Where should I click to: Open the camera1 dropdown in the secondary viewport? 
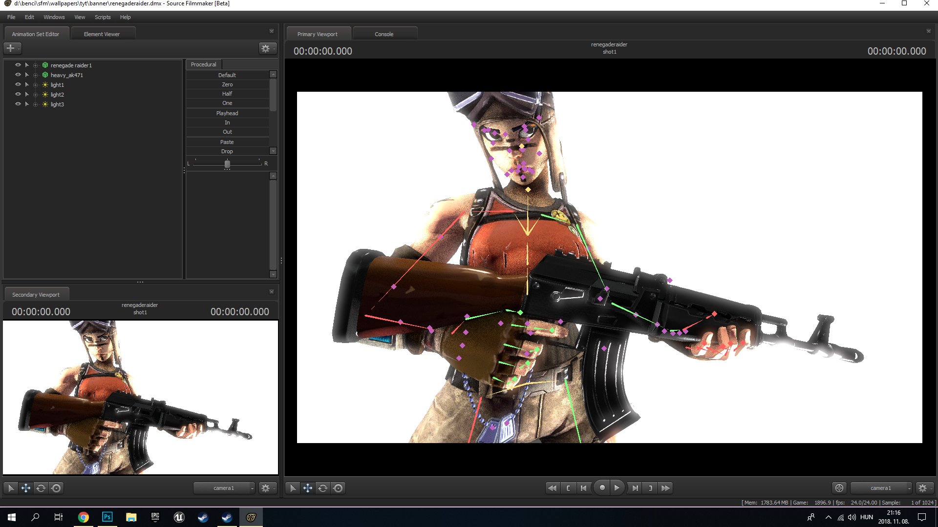point(224,488)
